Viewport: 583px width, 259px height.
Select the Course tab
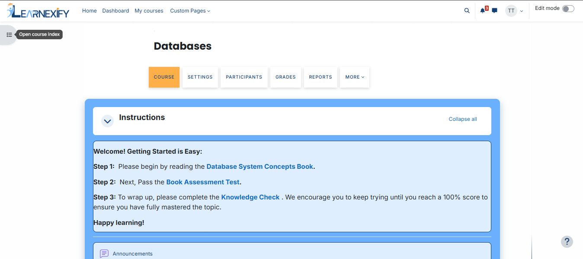(164, 77)
